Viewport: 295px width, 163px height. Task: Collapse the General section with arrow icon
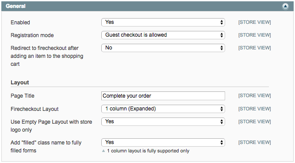(x=285, y=6)
